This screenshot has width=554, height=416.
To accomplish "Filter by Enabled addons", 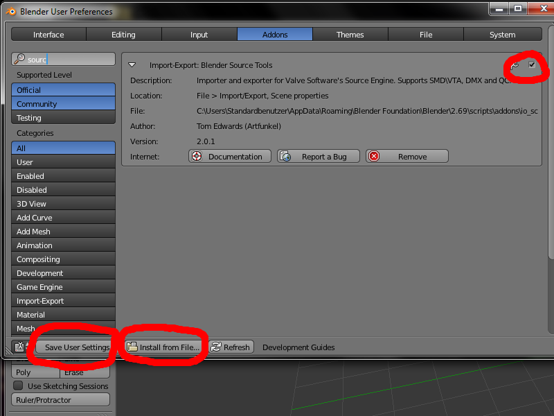I will 63,176.
